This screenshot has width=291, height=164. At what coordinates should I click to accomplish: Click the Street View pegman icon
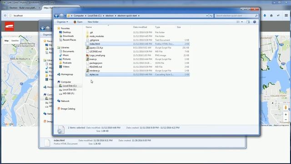pyautogui.click(x=286, y=108)
